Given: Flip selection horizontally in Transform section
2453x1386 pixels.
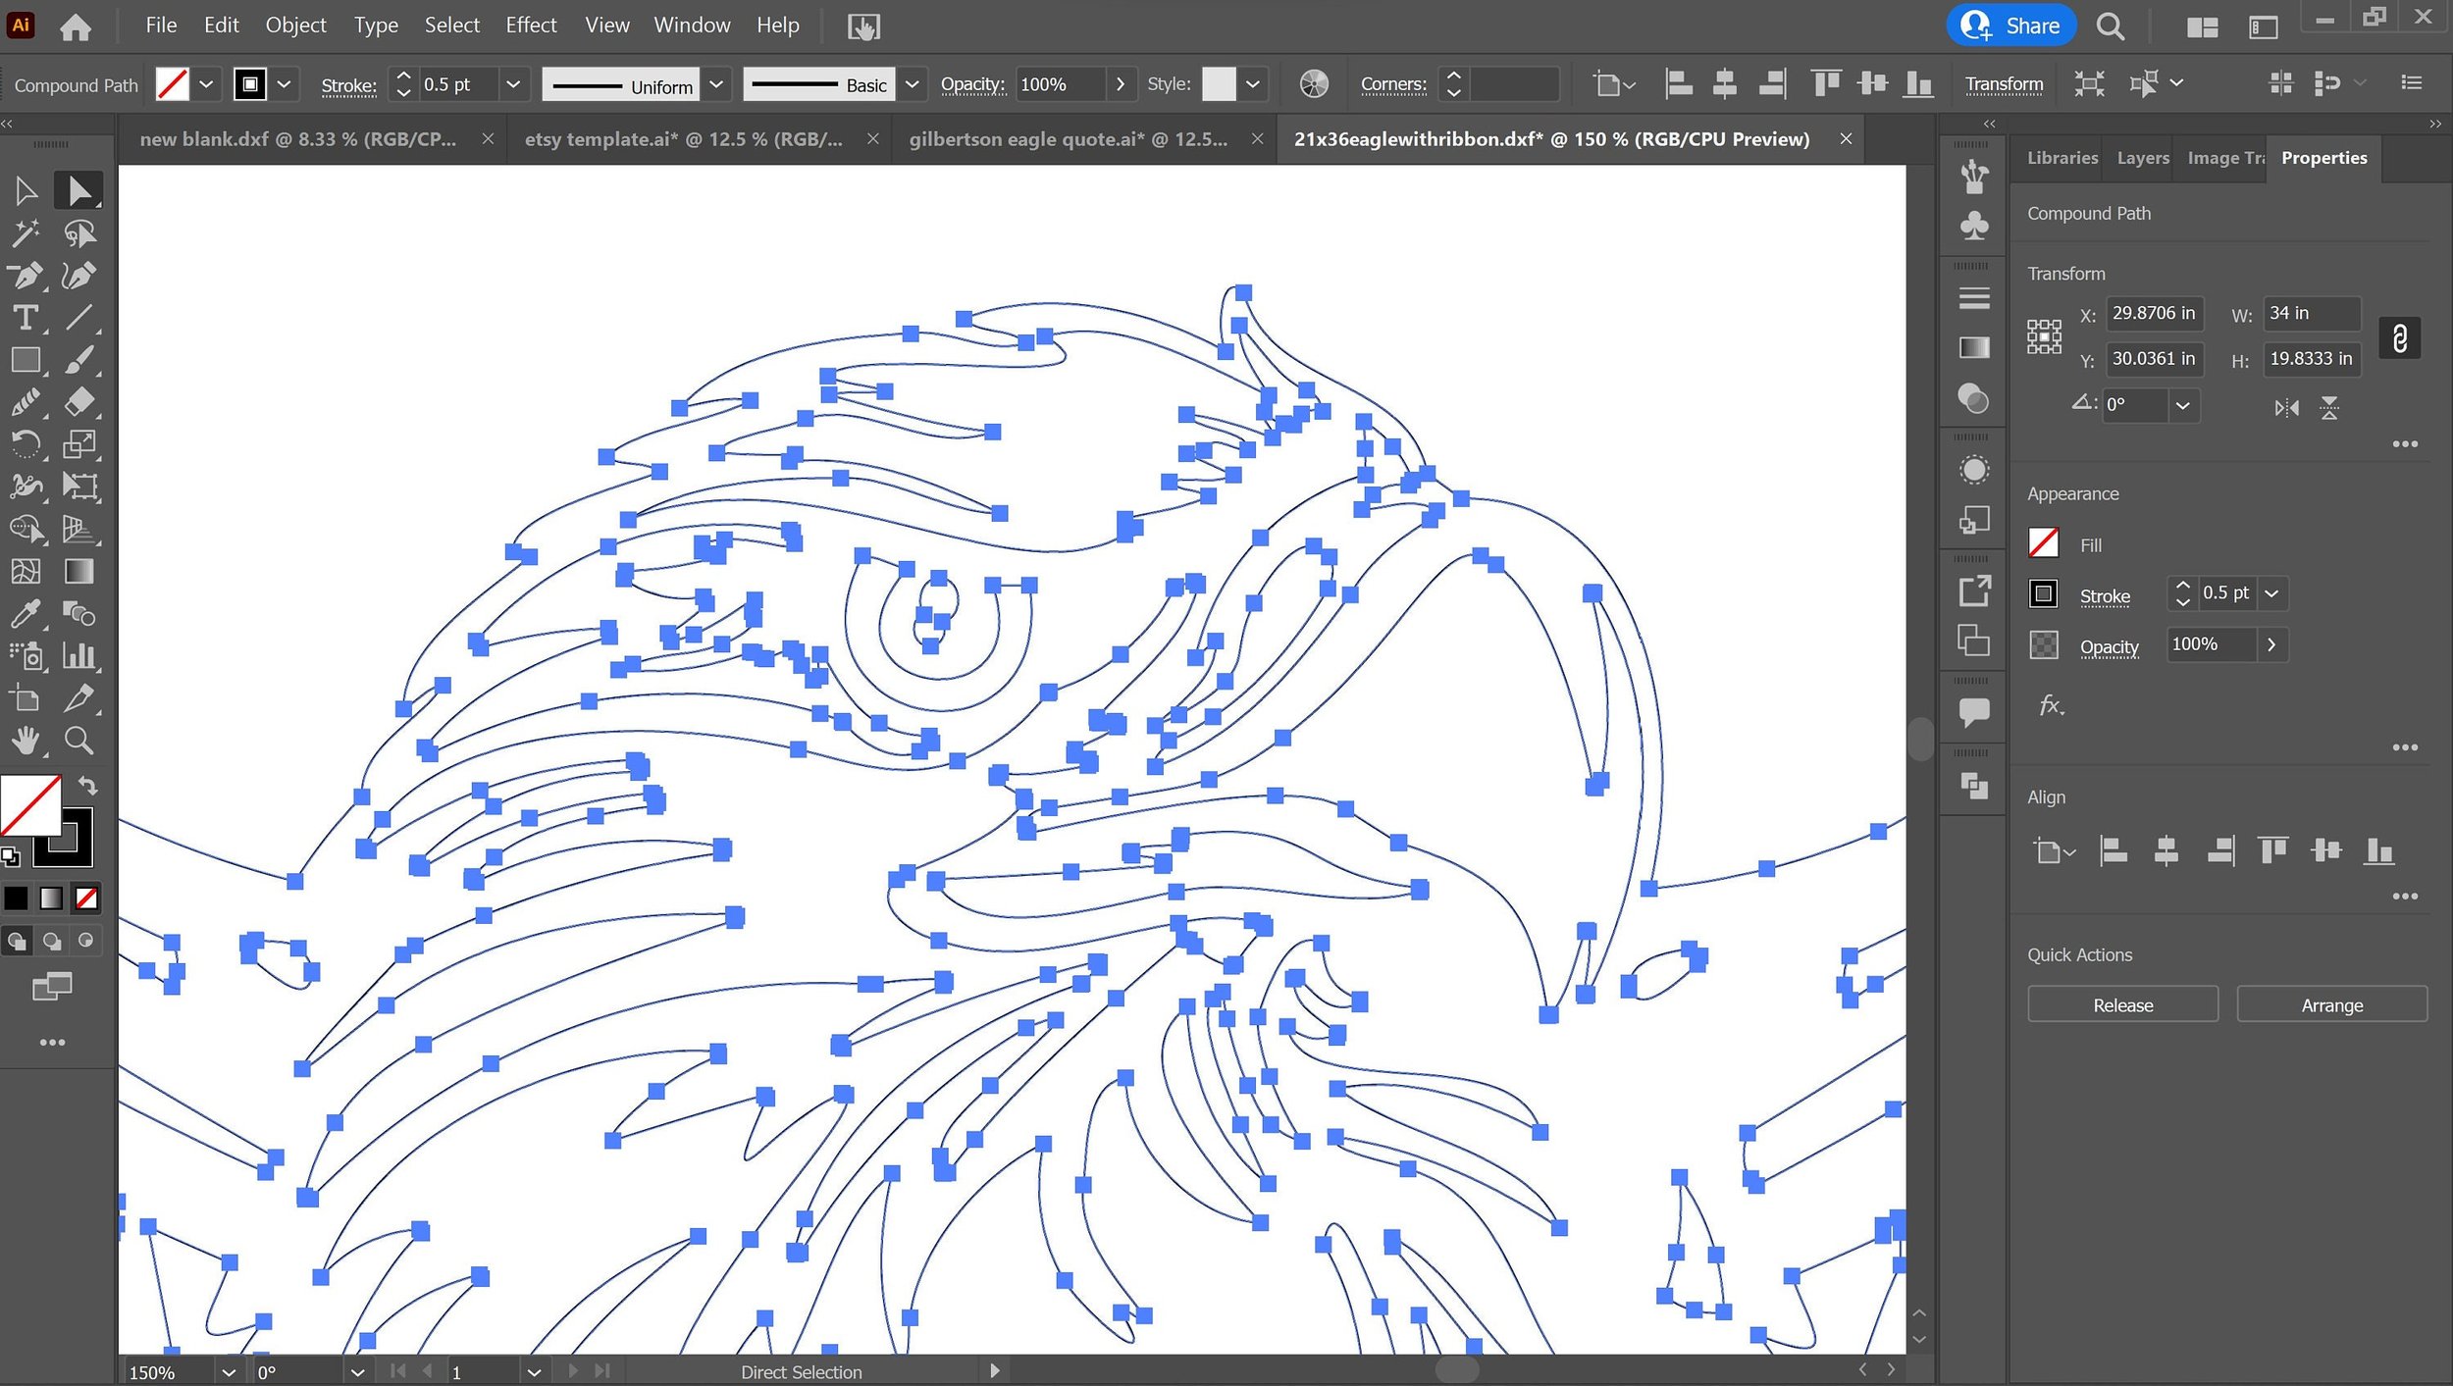Looking at the screenshot, I should coord(2286,408).
